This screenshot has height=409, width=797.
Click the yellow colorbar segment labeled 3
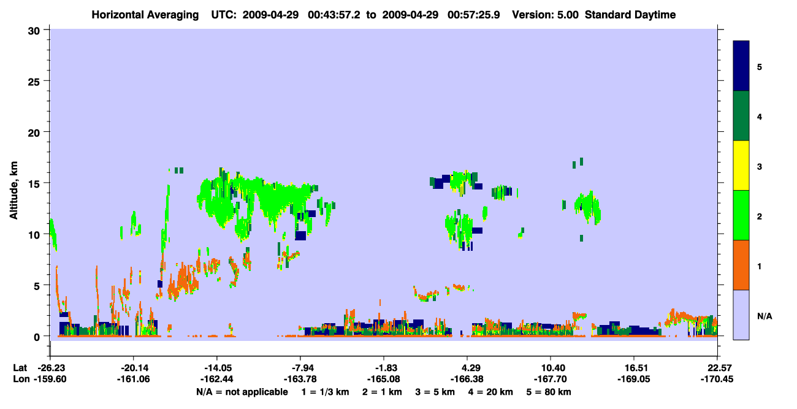(741, 166)
